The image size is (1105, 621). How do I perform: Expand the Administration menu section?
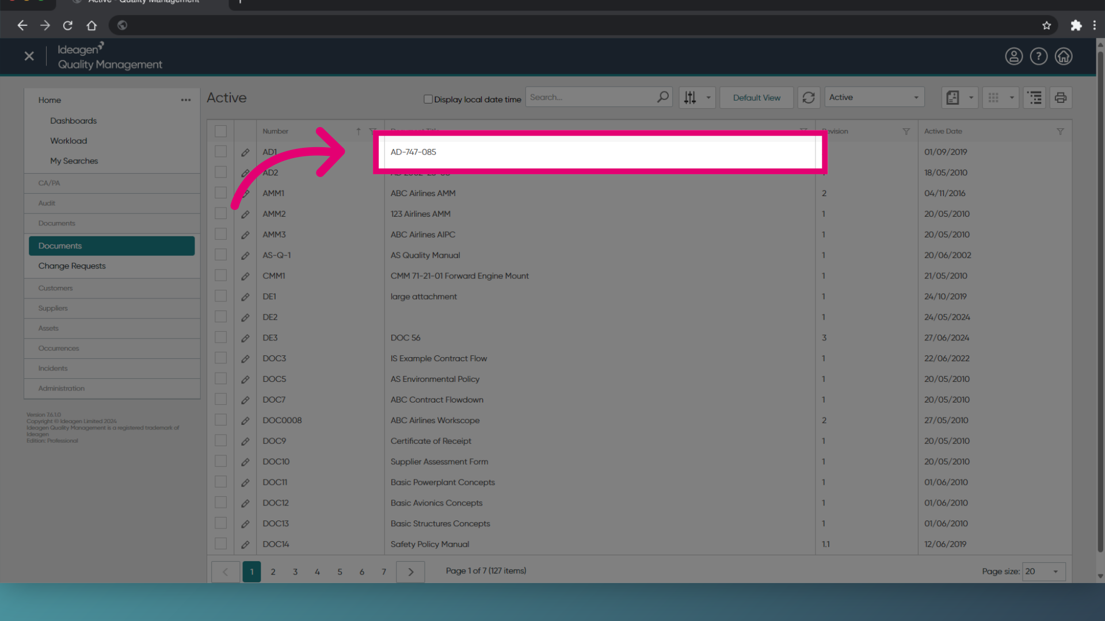coord(112,389)
